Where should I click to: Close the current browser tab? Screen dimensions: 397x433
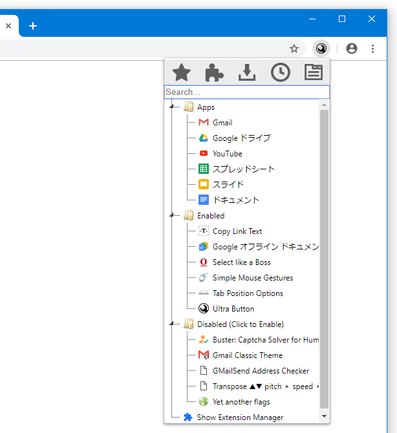tap(8, 26)
